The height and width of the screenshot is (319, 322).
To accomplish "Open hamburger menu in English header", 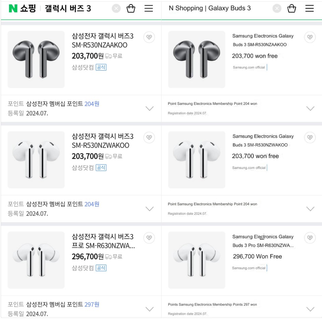I will click(x=310, y=9).
